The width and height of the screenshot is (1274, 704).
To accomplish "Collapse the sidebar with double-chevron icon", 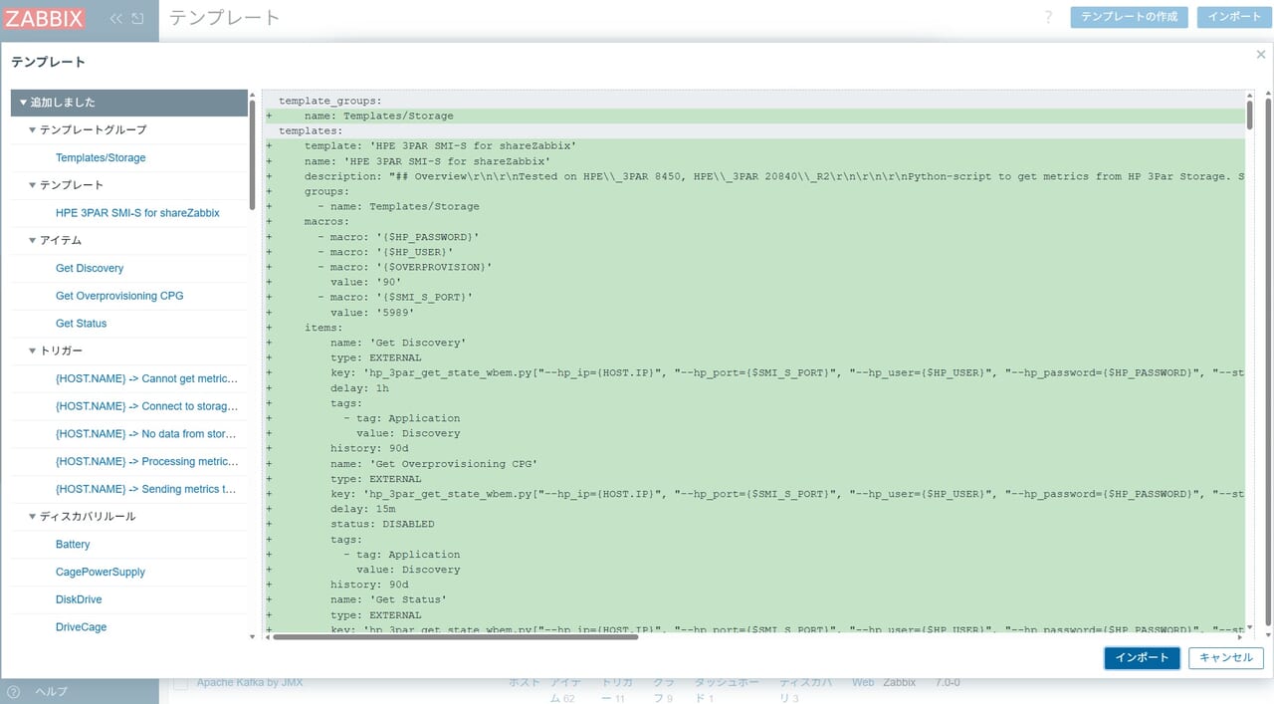I will coord(116,18).
